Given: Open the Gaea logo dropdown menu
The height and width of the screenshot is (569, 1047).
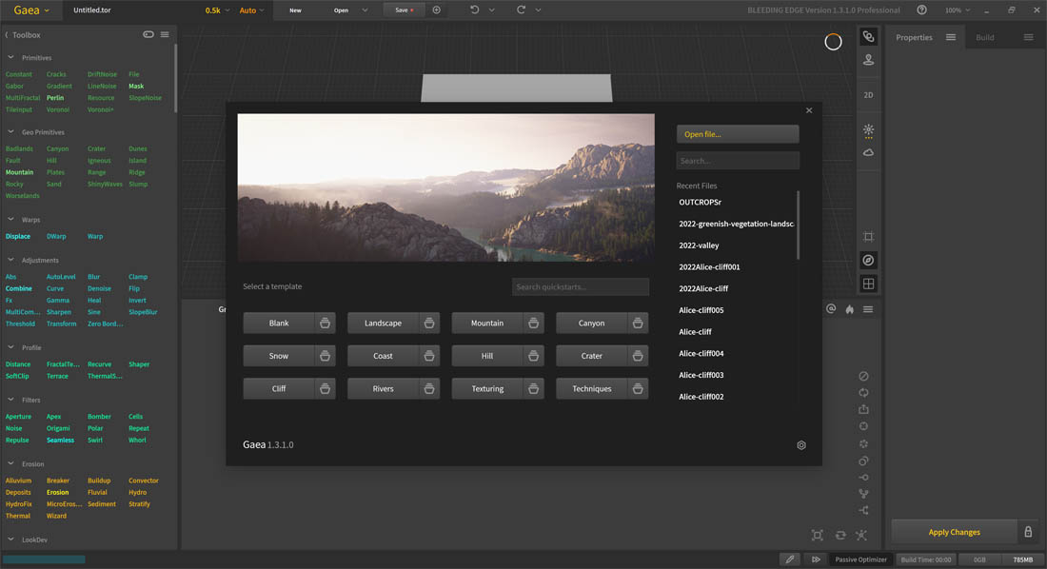Looking at the screenshot, I should pos(31,10).
